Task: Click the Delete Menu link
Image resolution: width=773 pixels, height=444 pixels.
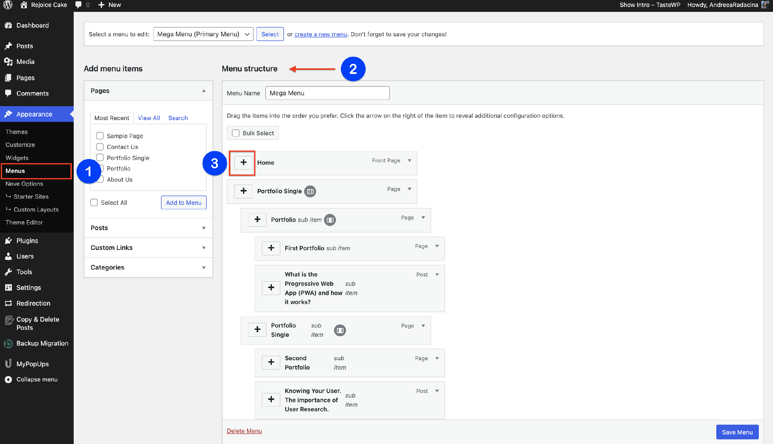Action: click(244, 431)
